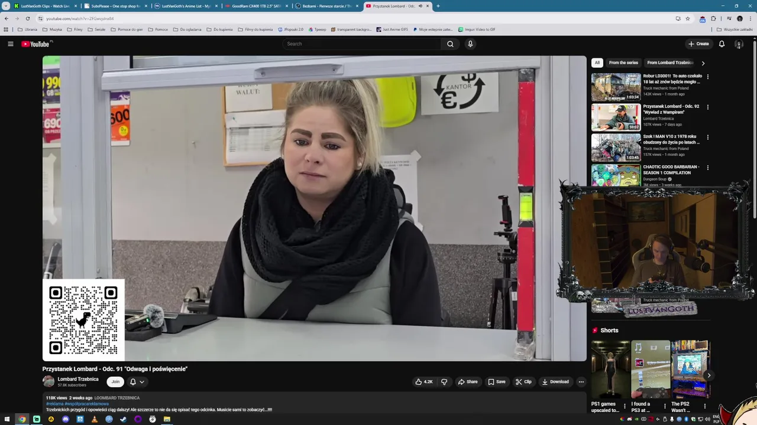Reload the page in browser toolbar
The height and width of the screenshot is (425, 757).
coord(27,18)
